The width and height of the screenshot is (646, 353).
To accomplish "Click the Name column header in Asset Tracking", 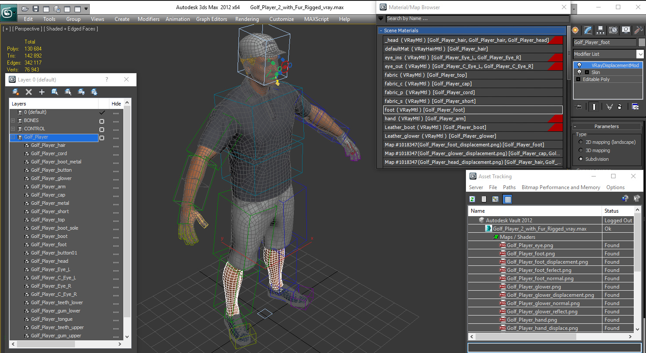I will click(x=535, y=211).
